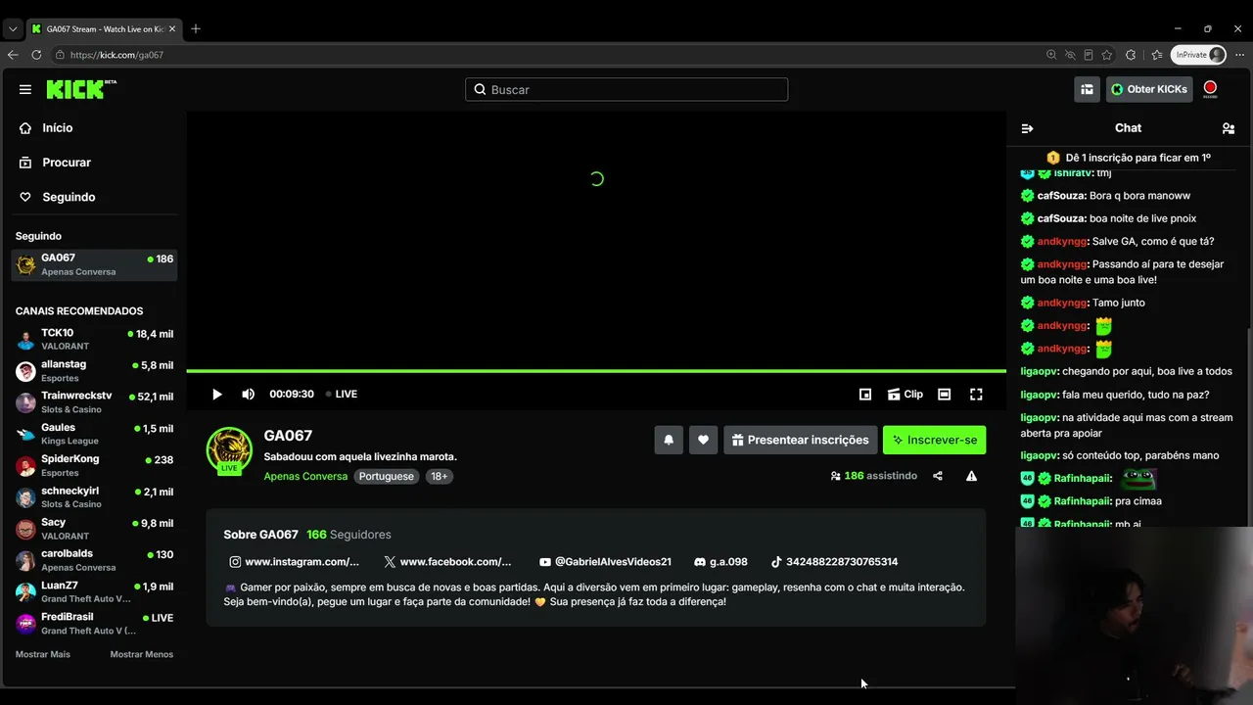Open Procurar in the sidebar

pyautogui.click(x=67, y=163)
